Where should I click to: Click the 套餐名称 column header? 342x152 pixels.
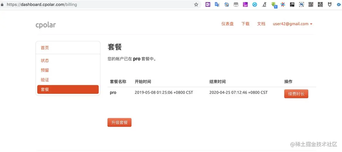pyautogui.click(x=118, y=82)
